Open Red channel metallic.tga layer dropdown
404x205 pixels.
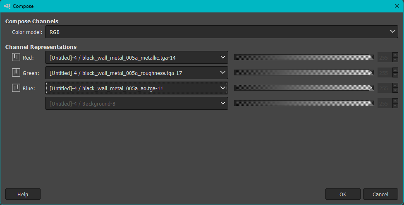(x=136, y=58)
